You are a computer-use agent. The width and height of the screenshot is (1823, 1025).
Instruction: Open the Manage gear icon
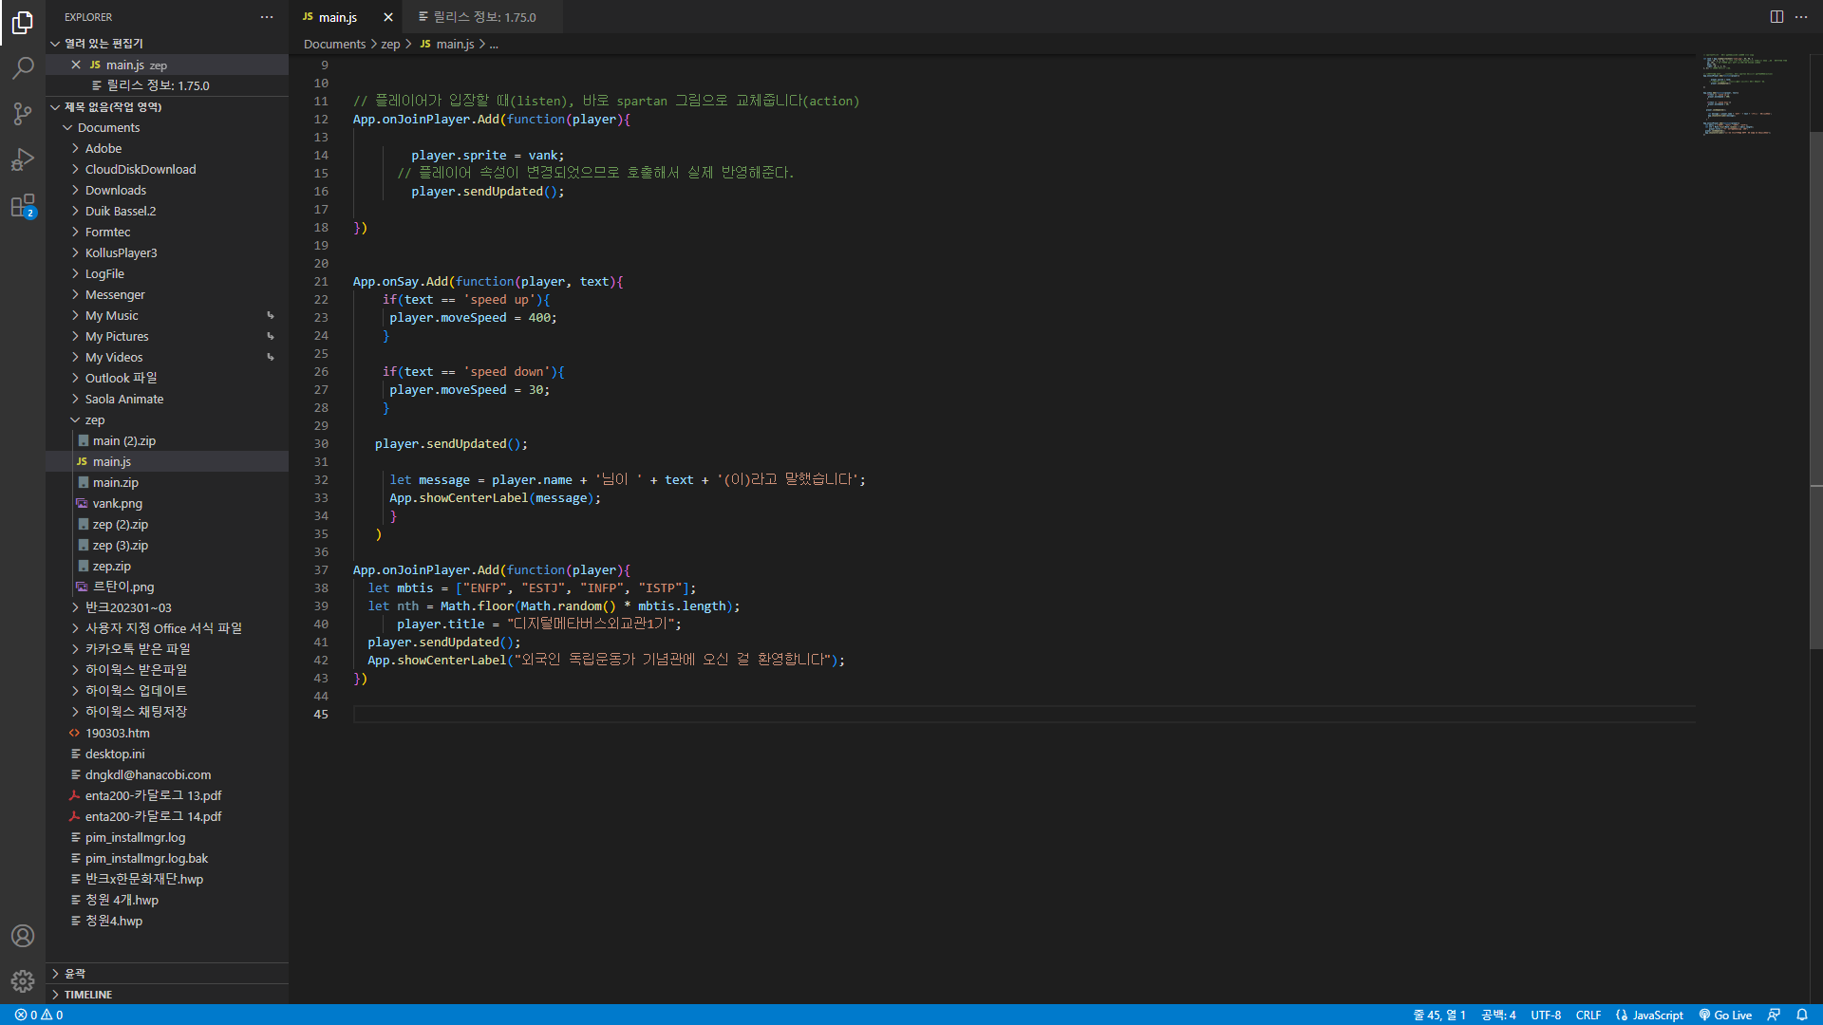click(23, 980)
